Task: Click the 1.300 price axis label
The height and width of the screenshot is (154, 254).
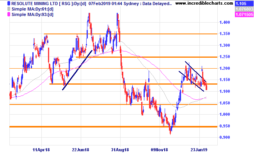Action: [x=224, y=45]
